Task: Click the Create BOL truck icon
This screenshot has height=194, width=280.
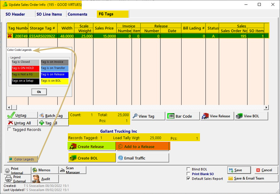Action: point(73,158)
